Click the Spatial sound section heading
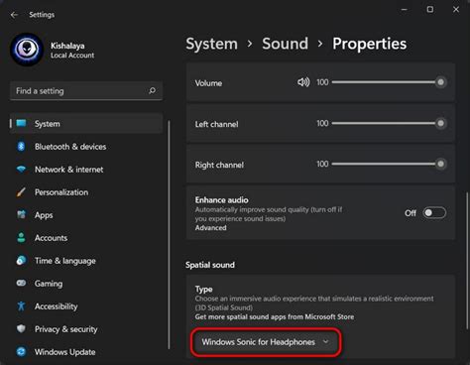Viewport: 470px width, 365px height. point(210,265)
